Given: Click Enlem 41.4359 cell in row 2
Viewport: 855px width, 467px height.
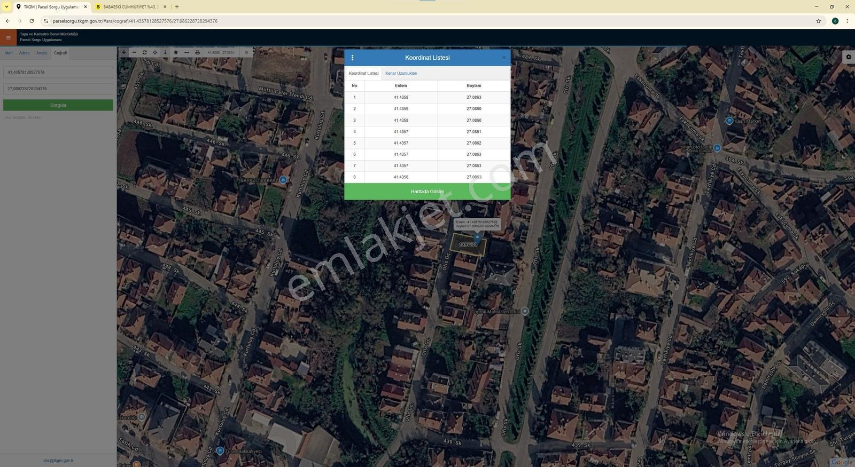Looking at the screenshot, I should click(x=401, y=109).
